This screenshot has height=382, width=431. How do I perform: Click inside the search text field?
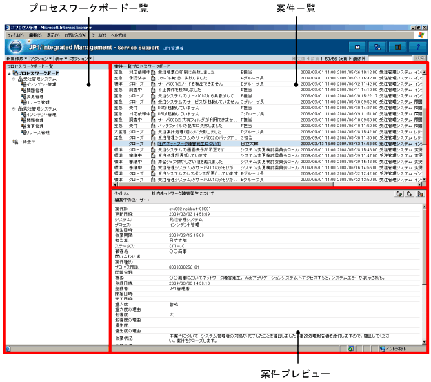(390, 59)
